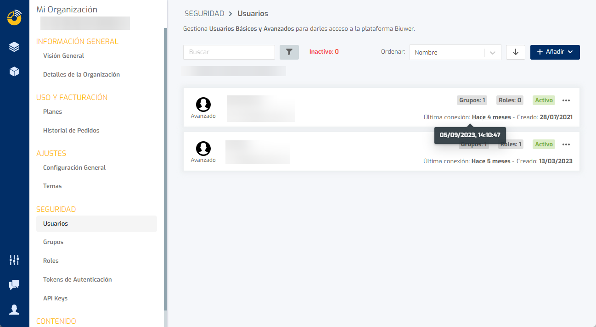
Task: Open the user profile sidebar icon
Action: [14, 310]
